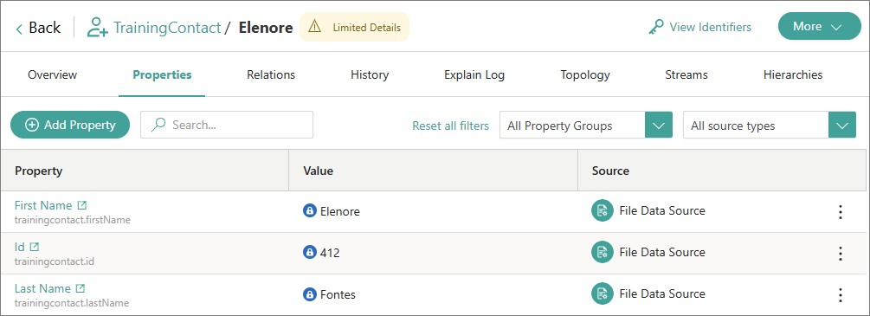Click File Data Source icon in Last Name row
Image resolution: width=870 pixels, height=316 pixels.
click(x=602, y=293)
